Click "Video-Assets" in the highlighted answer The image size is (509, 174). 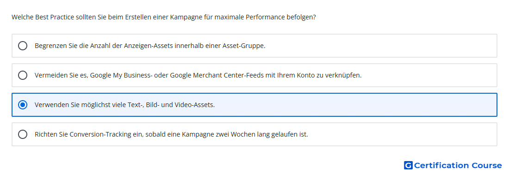194,105
